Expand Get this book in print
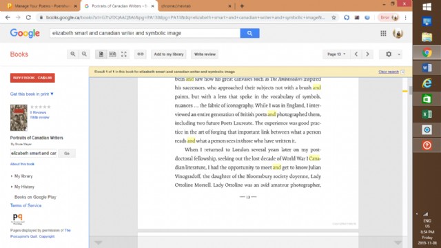Image resolution: width=441 pixels, height=248 pixels. [32, 94]
